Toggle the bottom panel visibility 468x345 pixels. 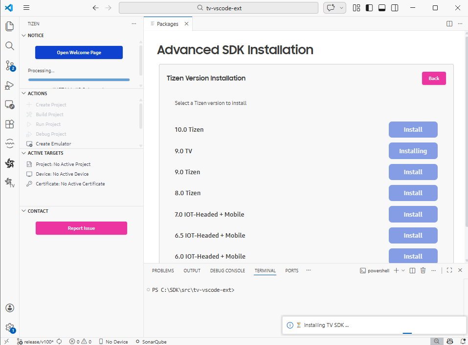coord(382,8)
